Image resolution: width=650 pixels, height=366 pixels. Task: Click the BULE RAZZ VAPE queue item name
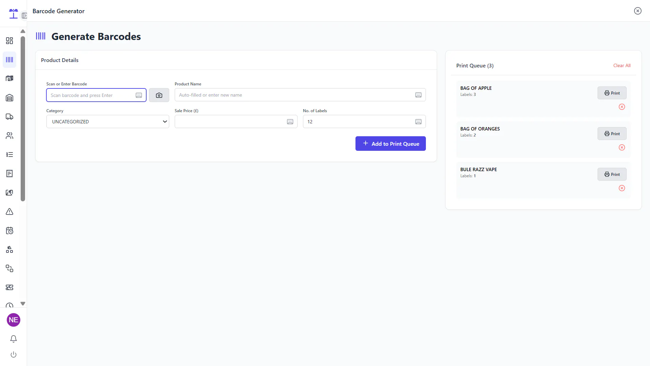(479, 169)
